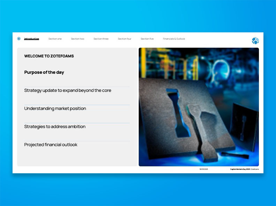Image resolution: width=276 pixels, height=206 pixels.
Task: Switch to Section two tab
Action: click(78, 39)
